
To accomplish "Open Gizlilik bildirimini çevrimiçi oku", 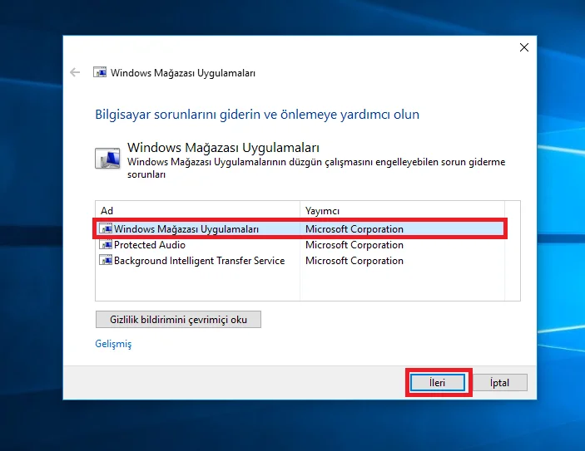I will coord(178,320).
